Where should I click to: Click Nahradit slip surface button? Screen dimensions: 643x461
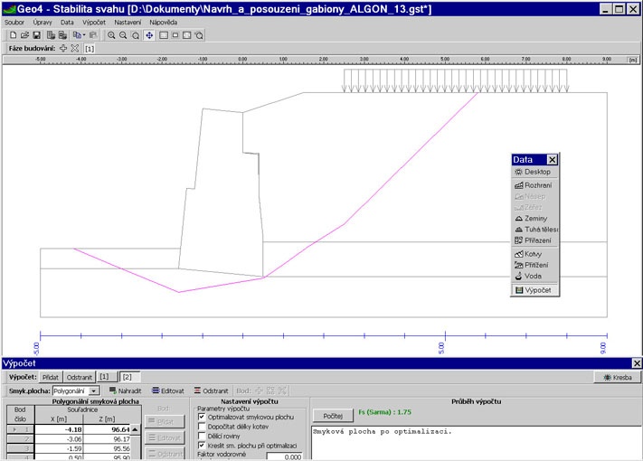126,390
